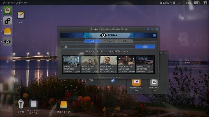
Task: Switch to the ブックマーク tab
Action: pos(108,41)
